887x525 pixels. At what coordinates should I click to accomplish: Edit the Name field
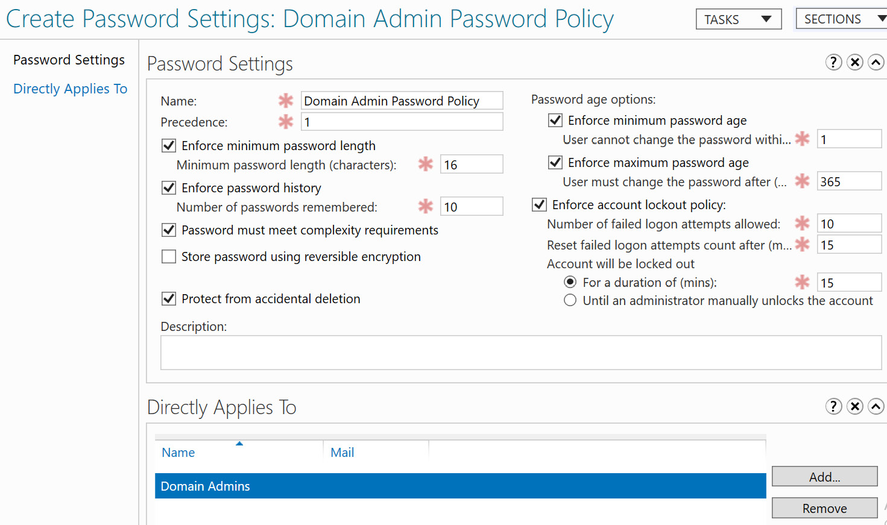pos(402,101)
